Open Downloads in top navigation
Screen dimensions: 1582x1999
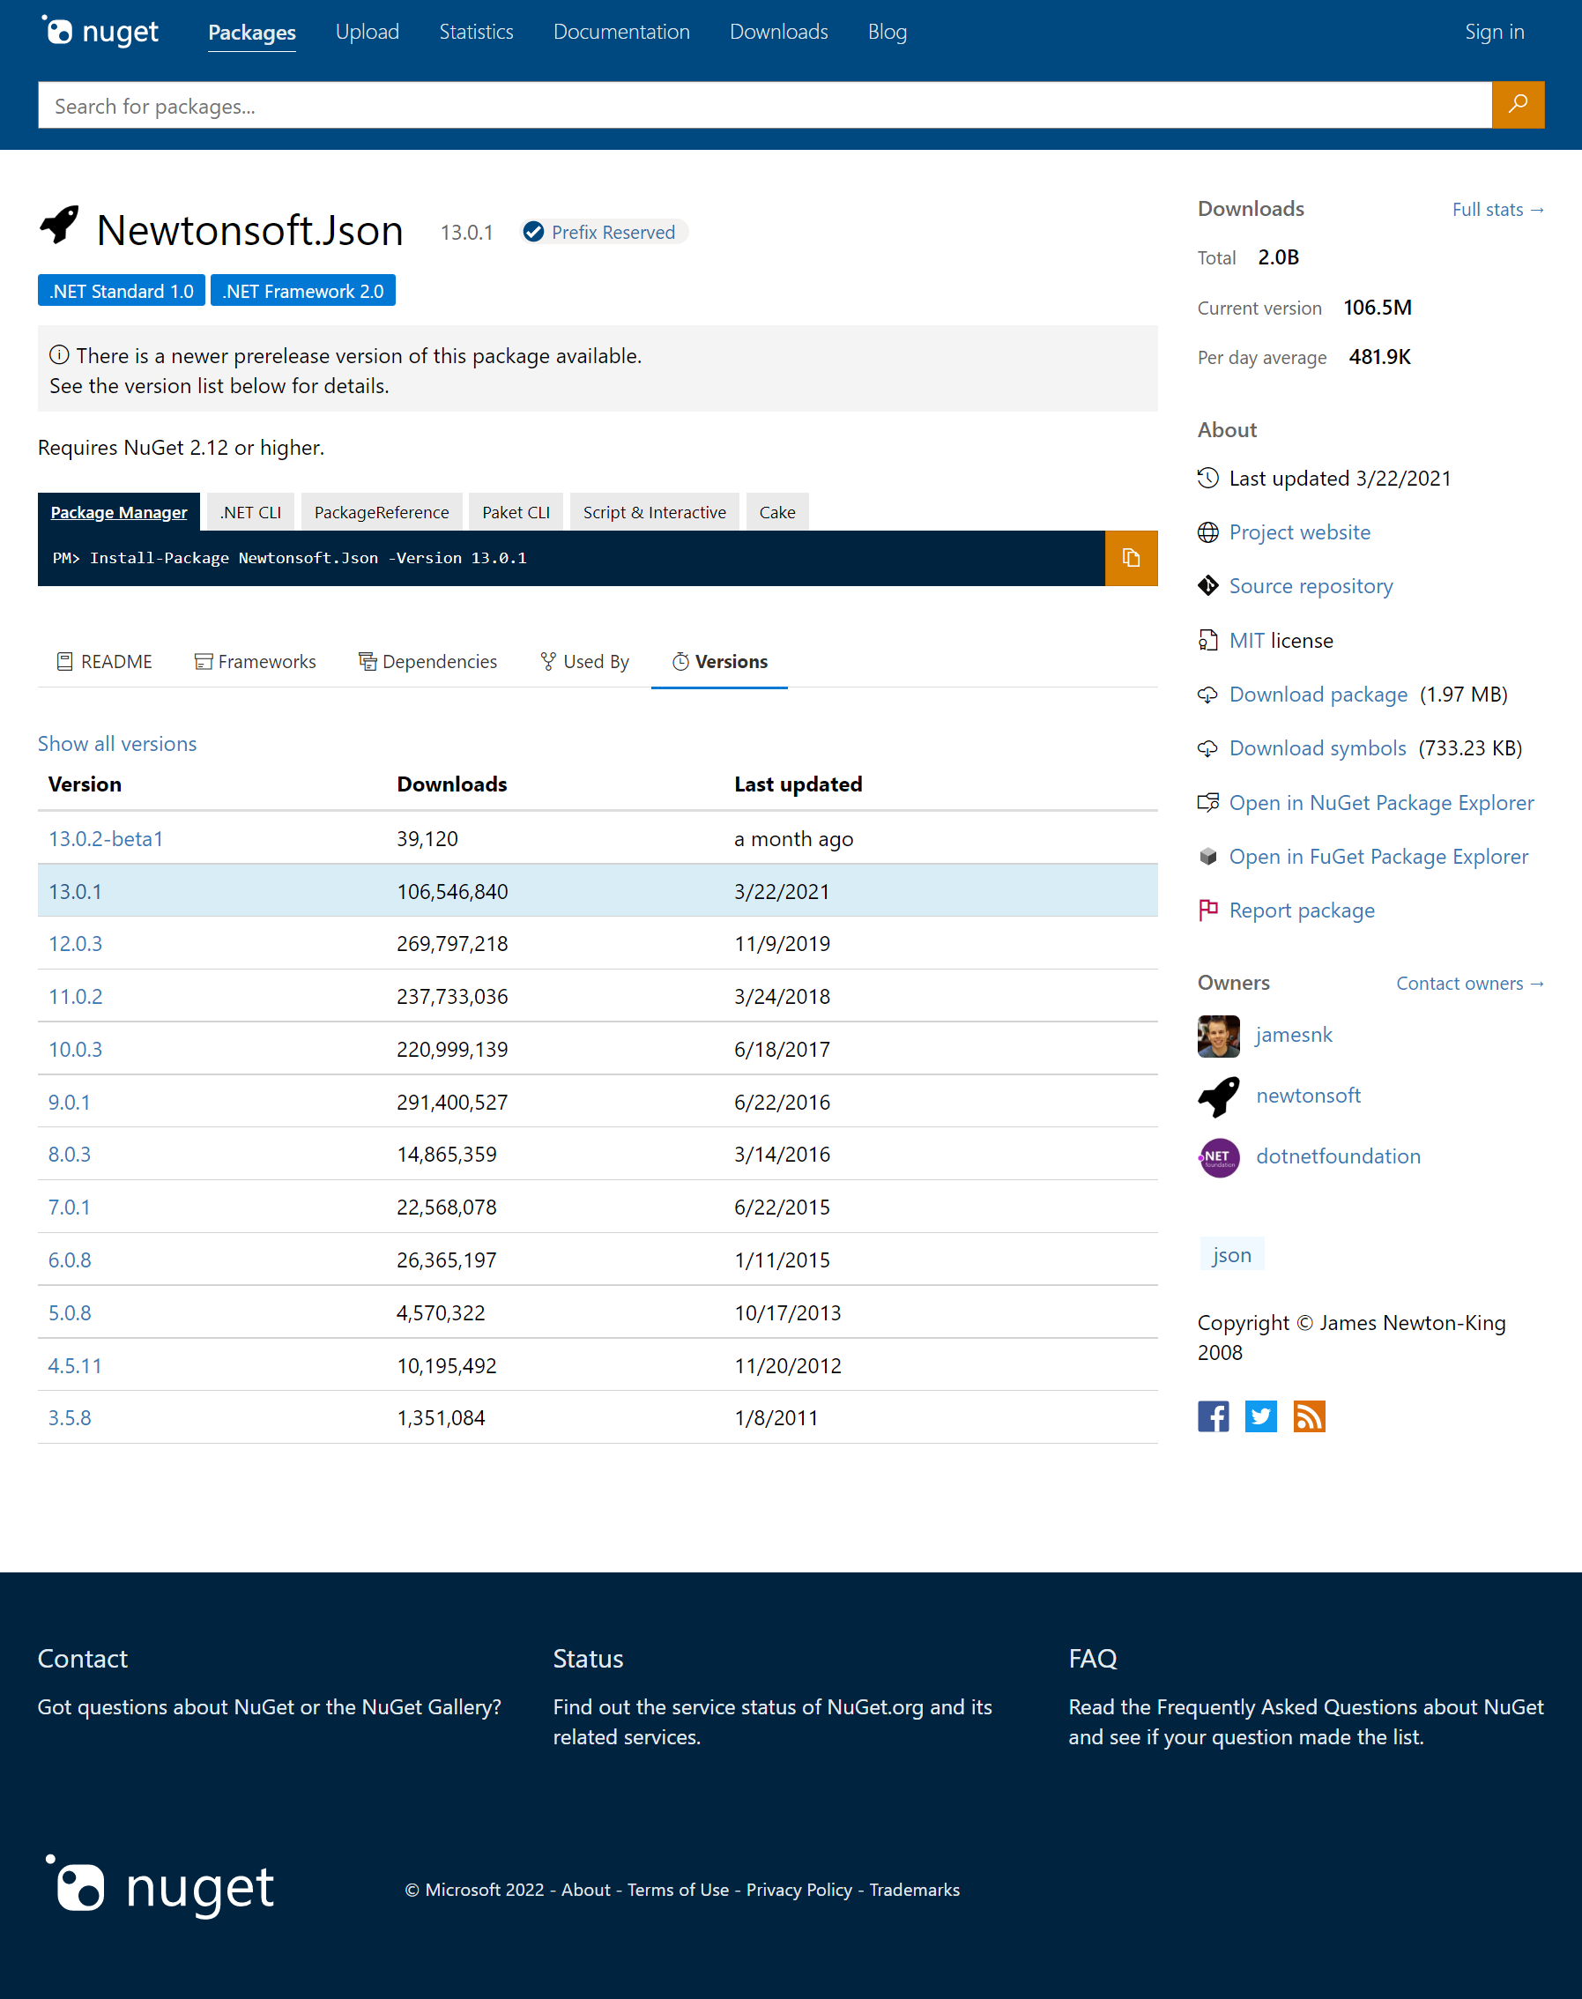779,32
